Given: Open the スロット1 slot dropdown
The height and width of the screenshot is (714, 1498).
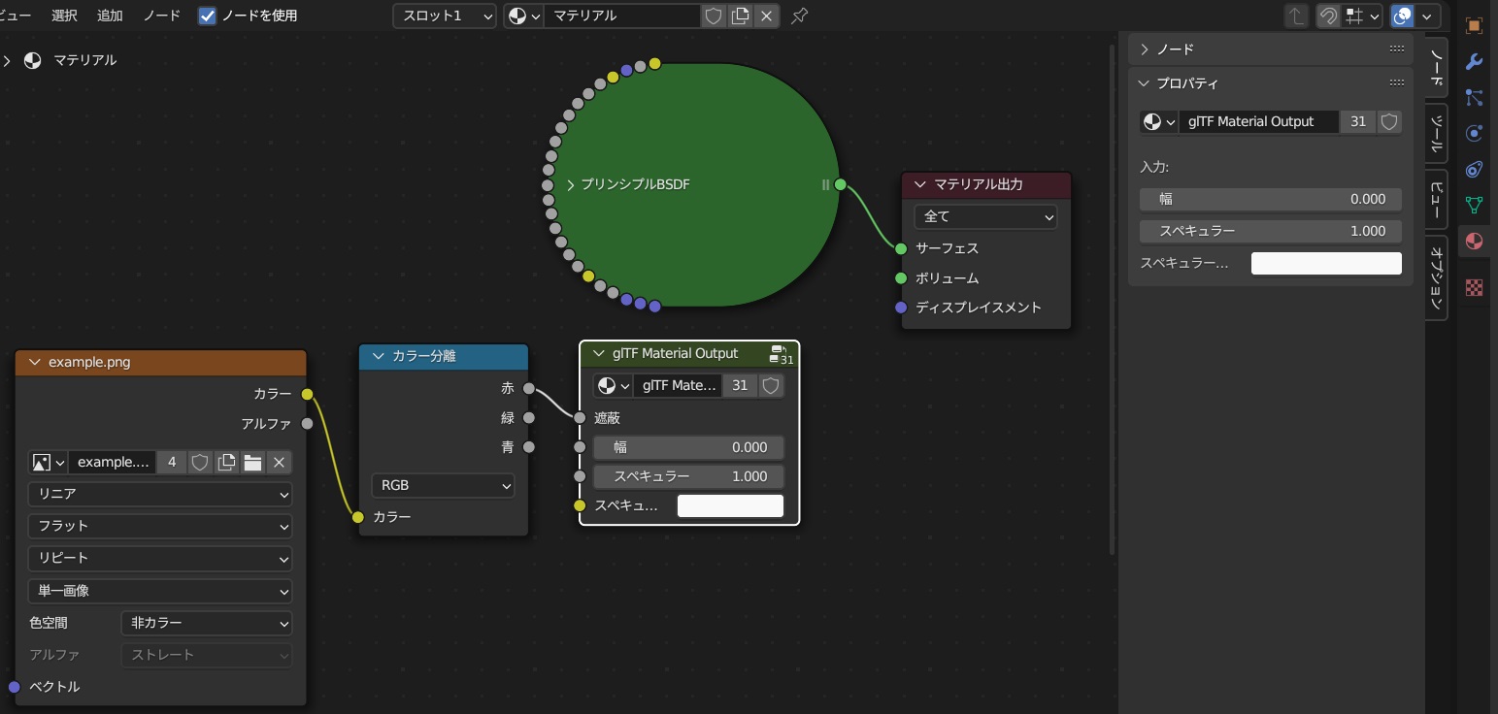Looking at the screenshot, I should [x=444, y=16].
